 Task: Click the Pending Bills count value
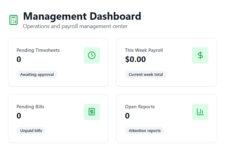coord(19,116)
